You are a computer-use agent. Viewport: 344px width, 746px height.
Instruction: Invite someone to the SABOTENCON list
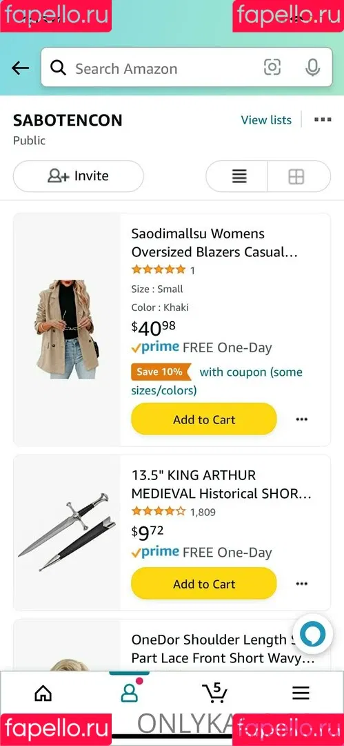point(79,176)
